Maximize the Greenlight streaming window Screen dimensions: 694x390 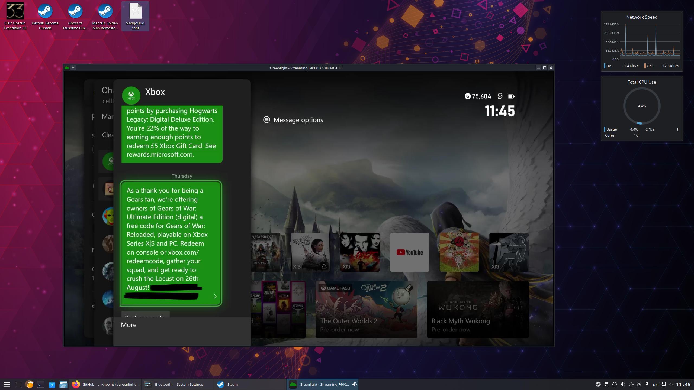pos(544,68)
